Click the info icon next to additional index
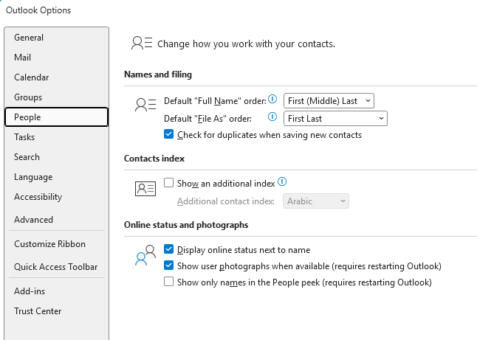The image size is (477, 340). tap(282, 181)
